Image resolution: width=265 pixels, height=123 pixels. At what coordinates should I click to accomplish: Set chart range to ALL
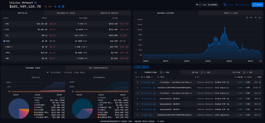coord(260,18)
